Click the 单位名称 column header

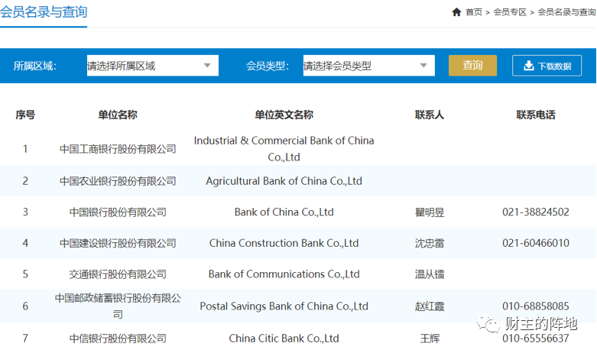tap(118, 115)
